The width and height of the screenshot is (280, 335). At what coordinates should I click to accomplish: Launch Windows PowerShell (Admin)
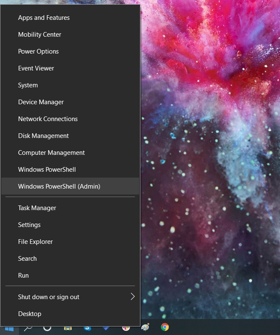[x=70, y=186]
